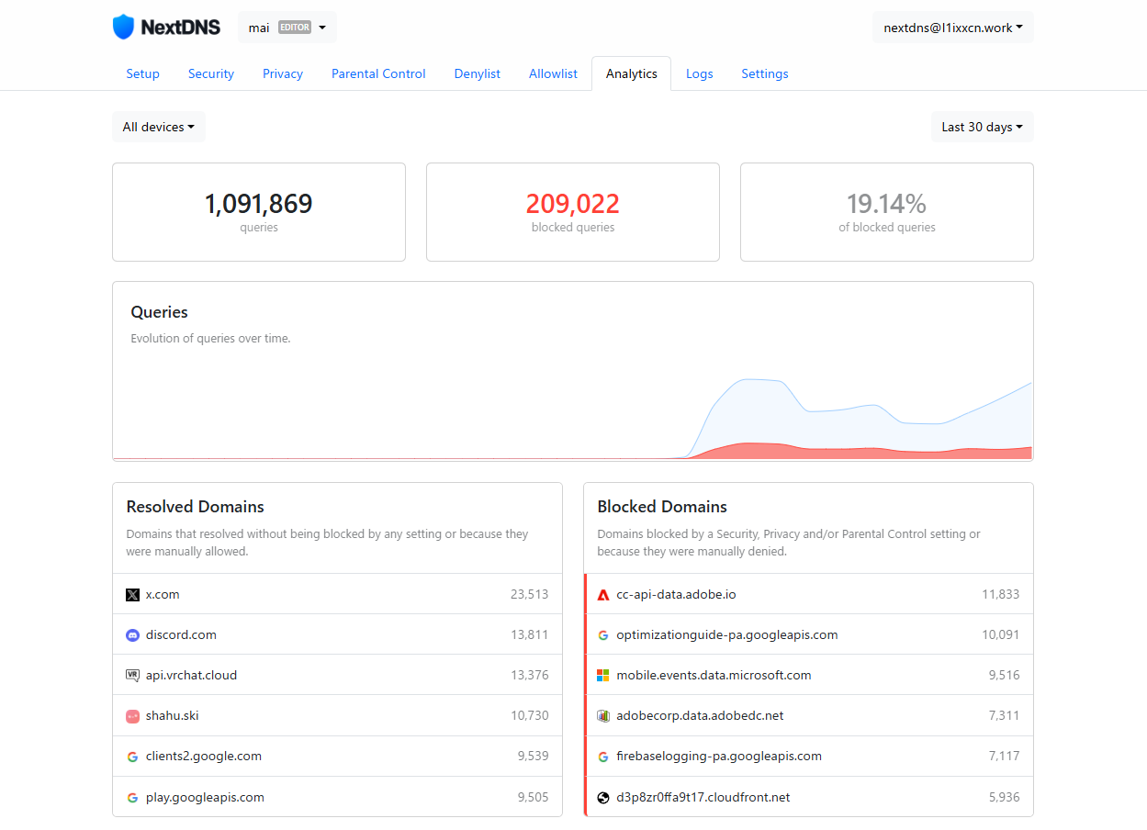Click the Google icon beside firebaselogging-pa.googleapis.com
The width and height of the screenshot is (1147, 830).
click(x=603, y=757)
